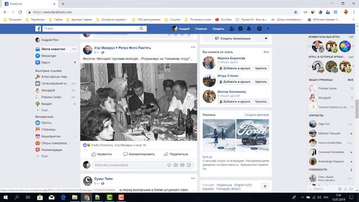Open options menu of Сумы Тайм post

coord(193,178)
